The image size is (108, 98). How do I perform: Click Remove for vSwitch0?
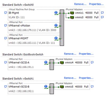[80, 4]
